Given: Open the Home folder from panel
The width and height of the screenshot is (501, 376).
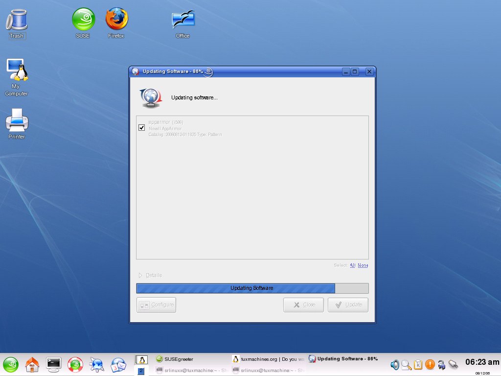Looking at the screenshot, I should [x=32, y=365].
